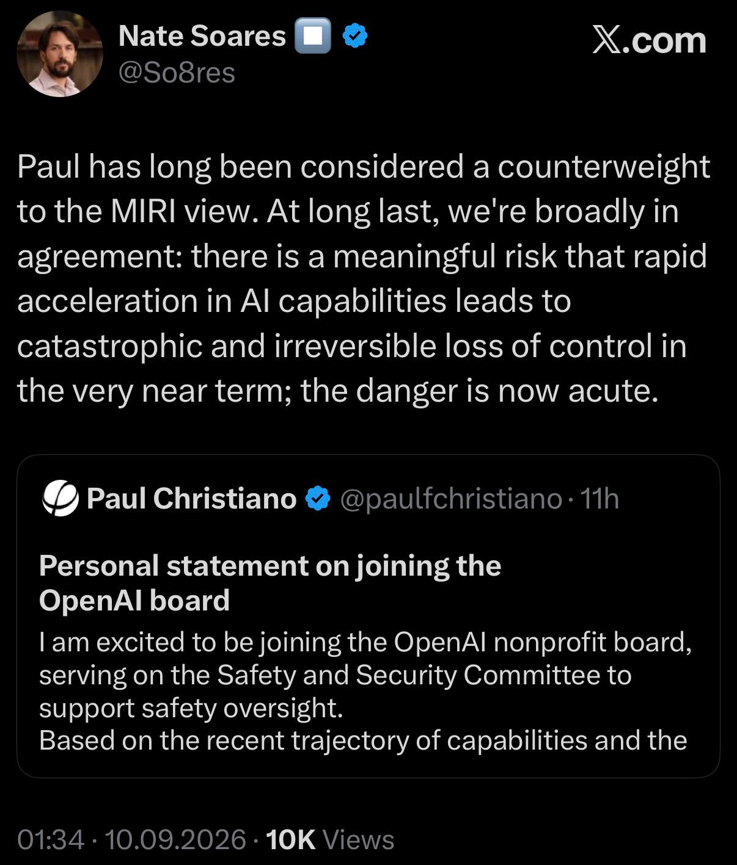The height and width of the screenshot is (865, 737).
Task: Open the Paul Christiano display name
Action: (191, 499)
